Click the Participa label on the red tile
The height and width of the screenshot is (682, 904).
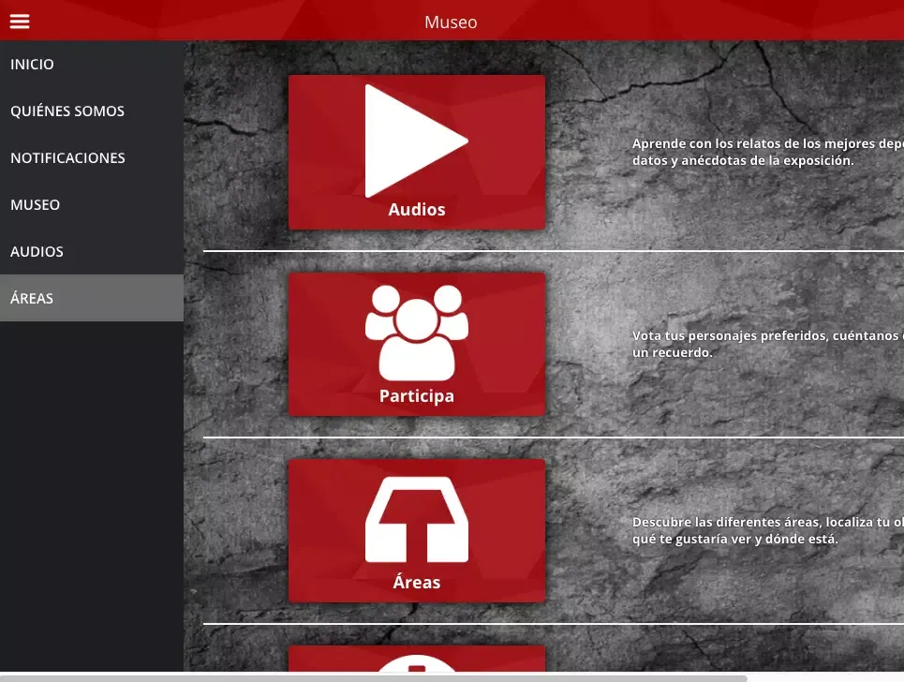[417, 396]
